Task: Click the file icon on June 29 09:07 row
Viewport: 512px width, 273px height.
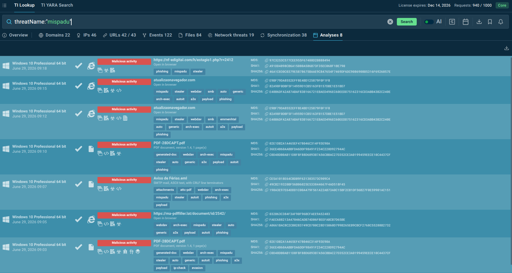Action: coord(91,184)
